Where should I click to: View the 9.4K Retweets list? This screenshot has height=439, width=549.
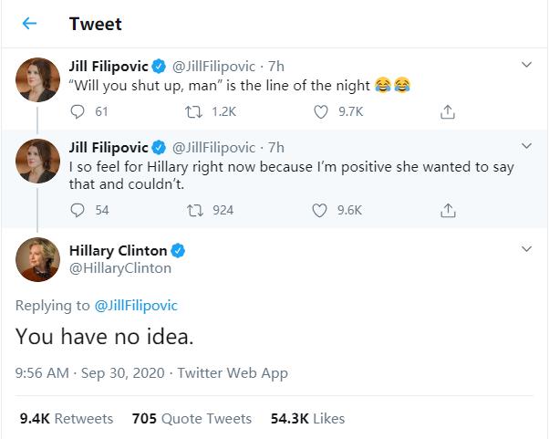pos(67,418)
